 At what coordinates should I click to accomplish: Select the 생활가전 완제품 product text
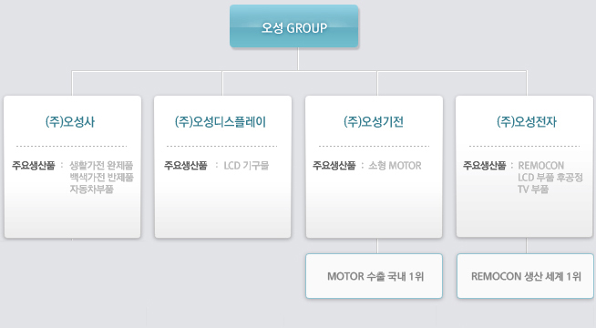pyautogui.click(x=101, y=165)
